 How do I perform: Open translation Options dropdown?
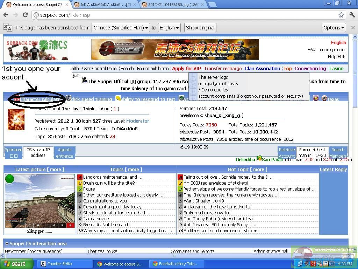point(334,28)
